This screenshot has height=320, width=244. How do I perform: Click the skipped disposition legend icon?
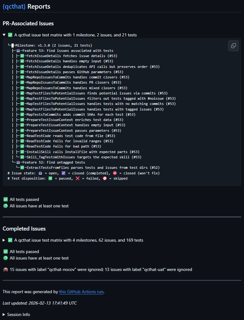(105, 178)
